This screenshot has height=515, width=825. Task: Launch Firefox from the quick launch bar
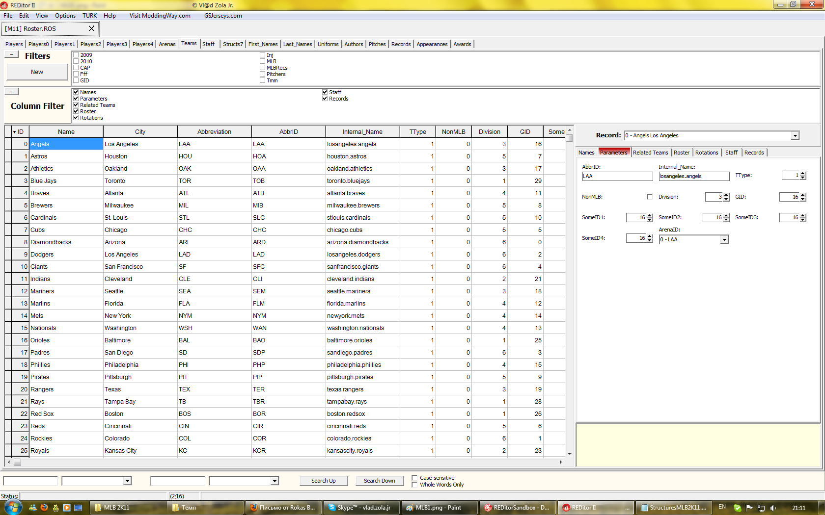pos(44,508)
